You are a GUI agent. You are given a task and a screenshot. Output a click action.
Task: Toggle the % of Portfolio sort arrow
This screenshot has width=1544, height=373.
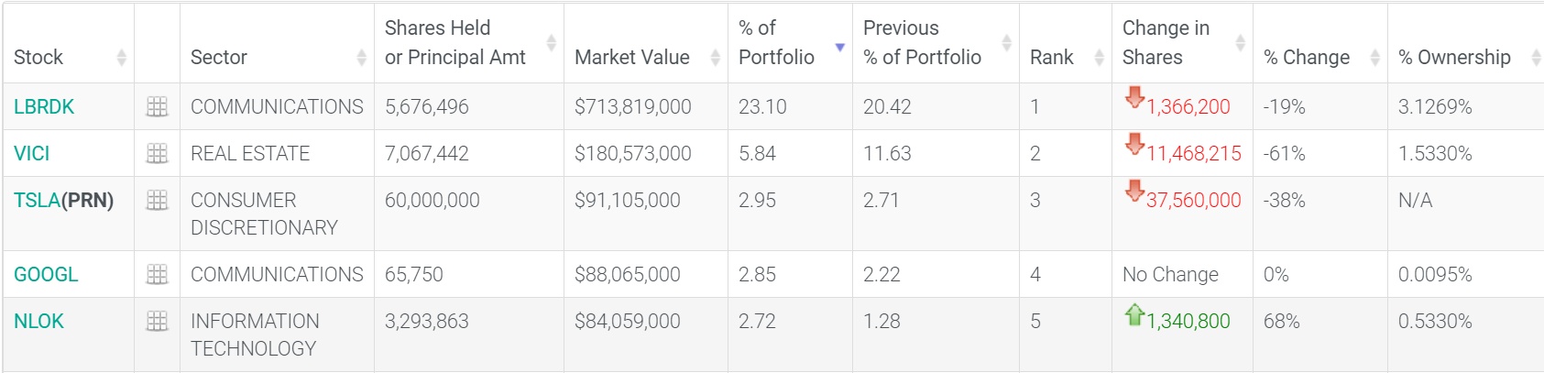click(839, 47)
